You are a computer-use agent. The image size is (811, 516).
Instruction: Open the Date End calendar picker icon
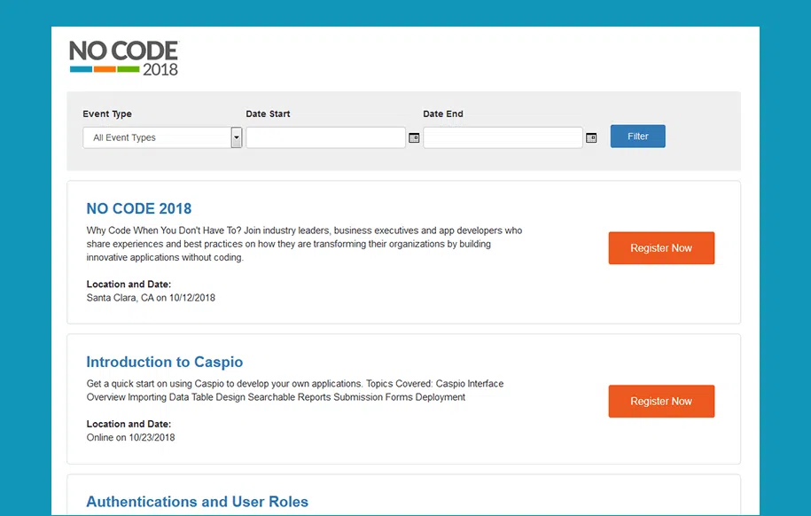pyautogui.click(x=591, y=137)
